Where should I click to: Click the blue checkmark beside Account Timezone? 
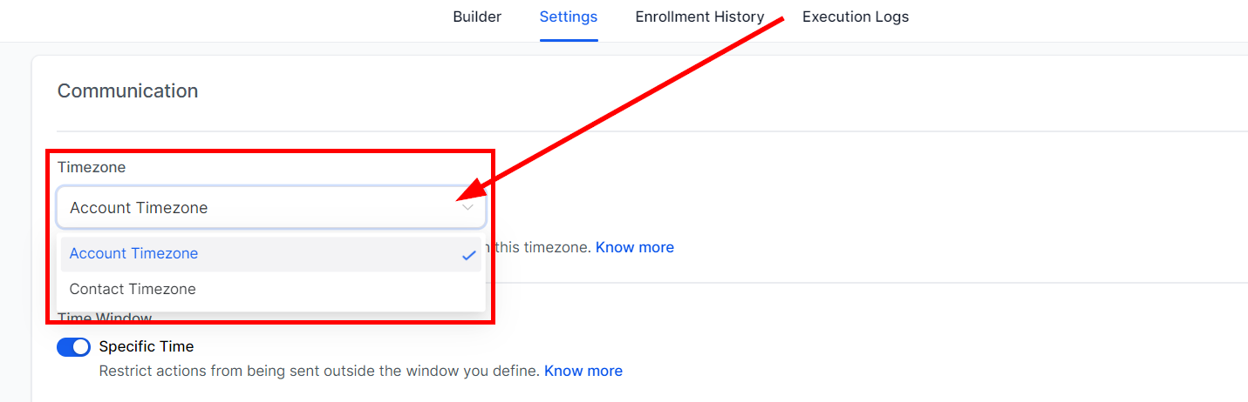point(469,255)
